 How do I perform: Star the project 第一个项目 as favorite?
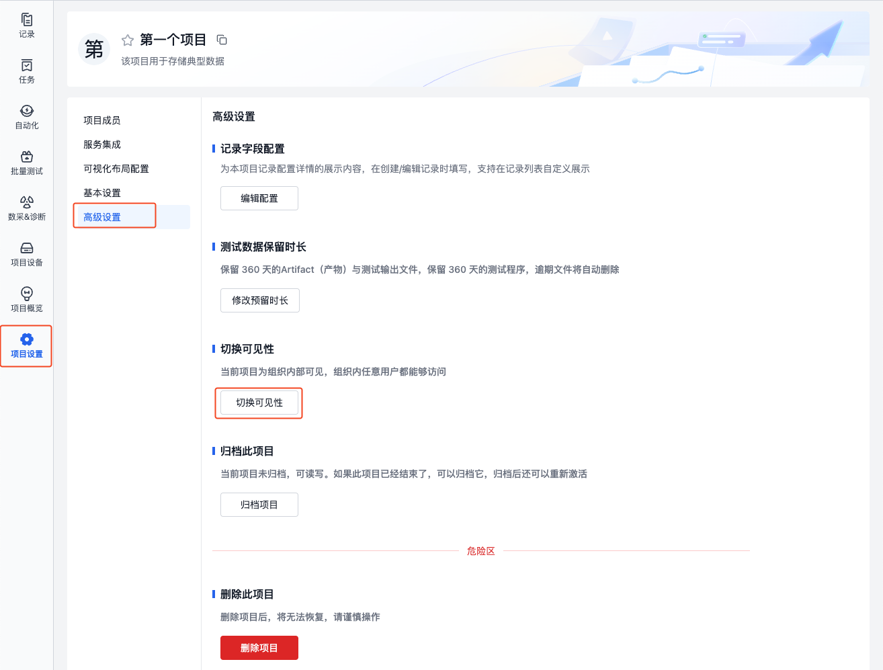[x=128, y=40]
